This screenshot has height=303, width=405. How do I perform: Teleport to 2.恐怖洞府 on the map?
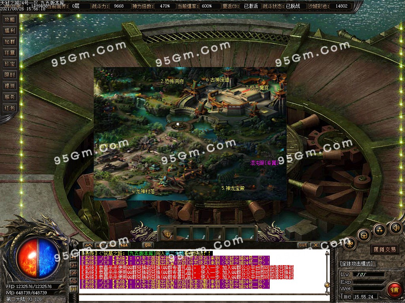pos(172,81)
